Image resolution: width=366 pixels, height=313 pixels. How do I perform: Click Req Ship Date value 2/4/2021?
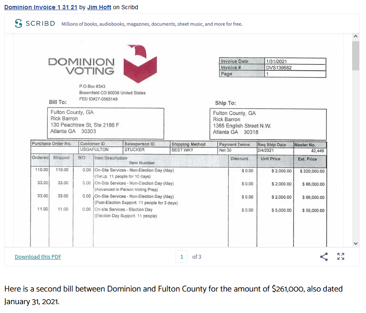(x=266, y=150)
